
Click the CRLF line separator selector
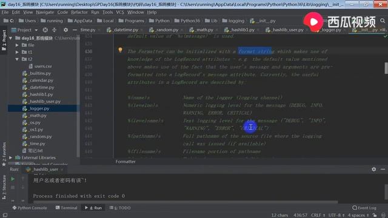point(318,216)
